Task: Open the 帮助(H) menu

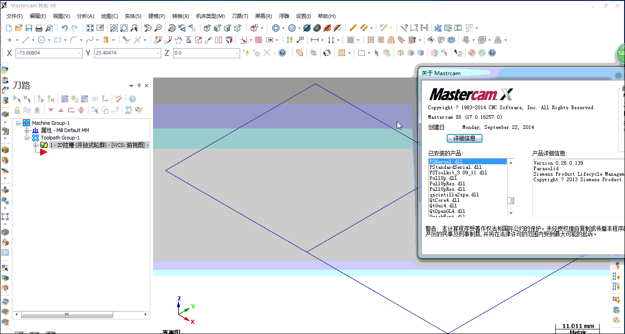Action: click(326, 16)
